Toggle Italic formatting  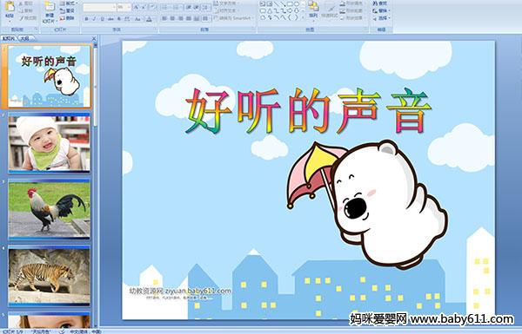click(94, 19)
